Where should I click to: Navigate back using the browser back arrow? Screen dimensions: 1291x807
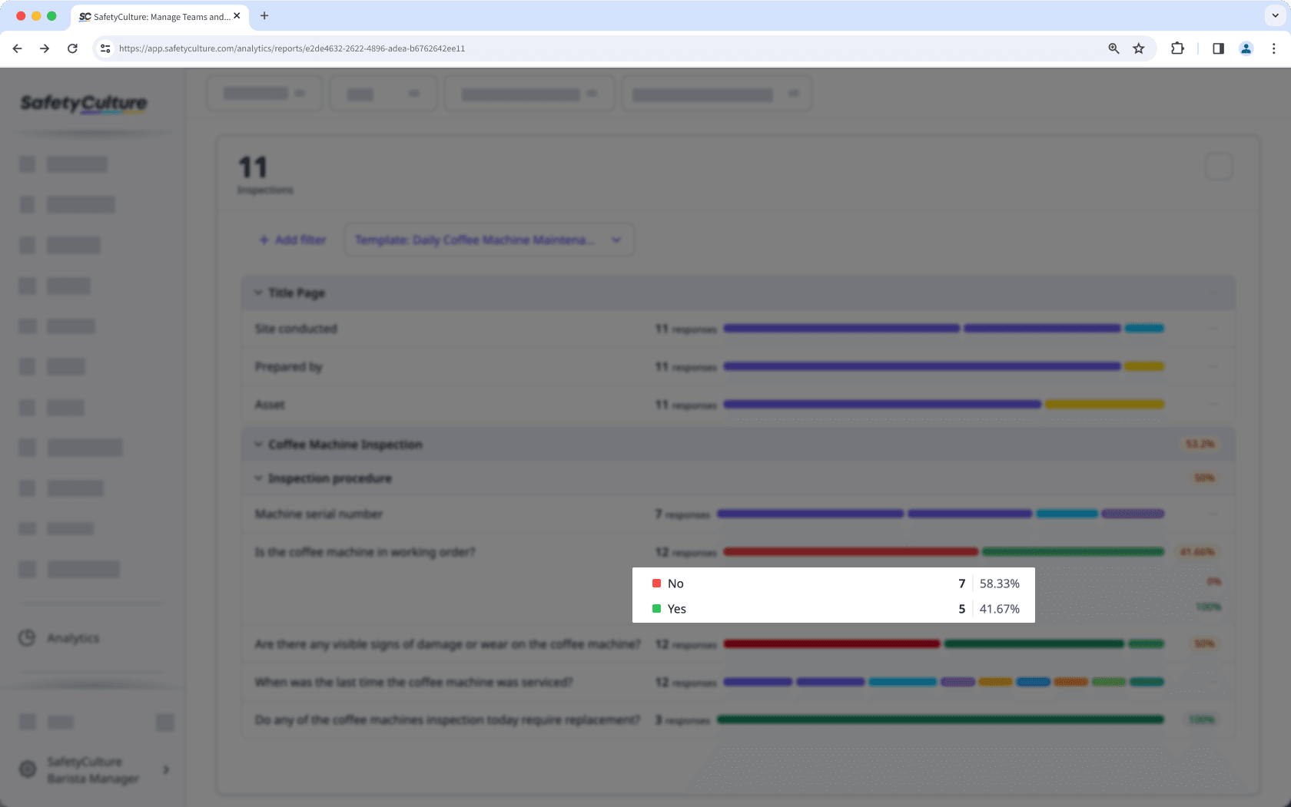coord(17,48)
